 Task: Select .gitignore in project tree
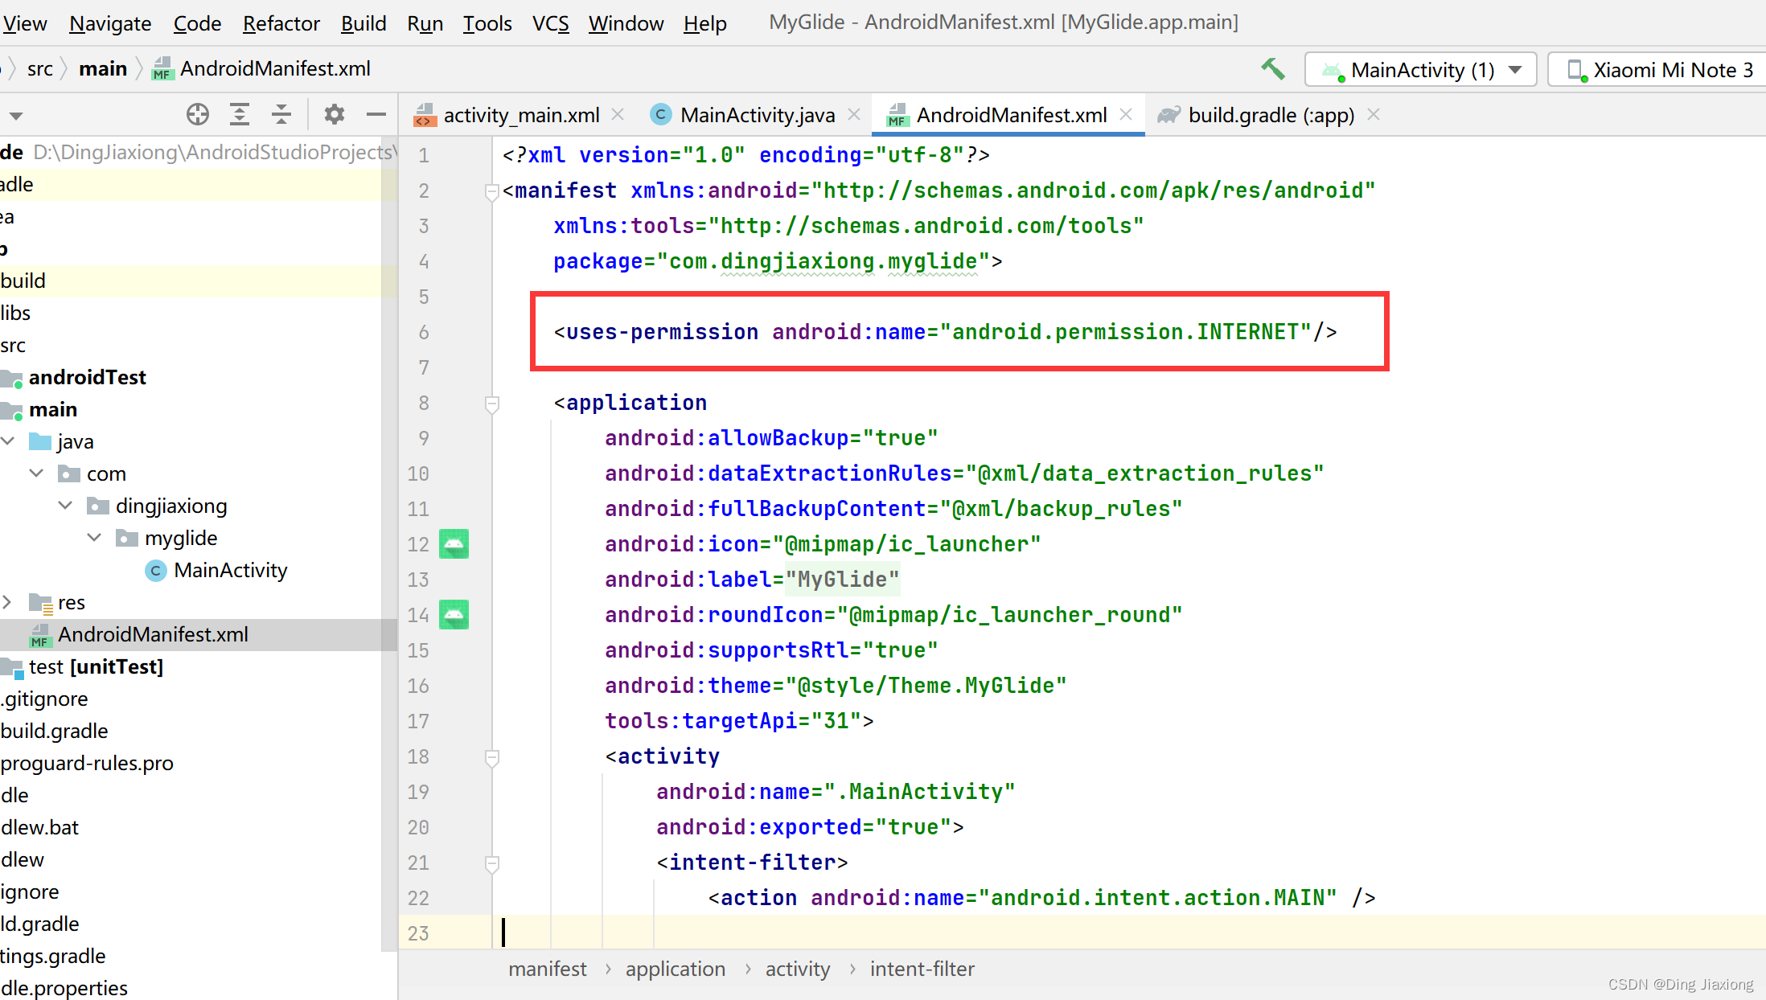pyautogui.click(x=44, y=699)
